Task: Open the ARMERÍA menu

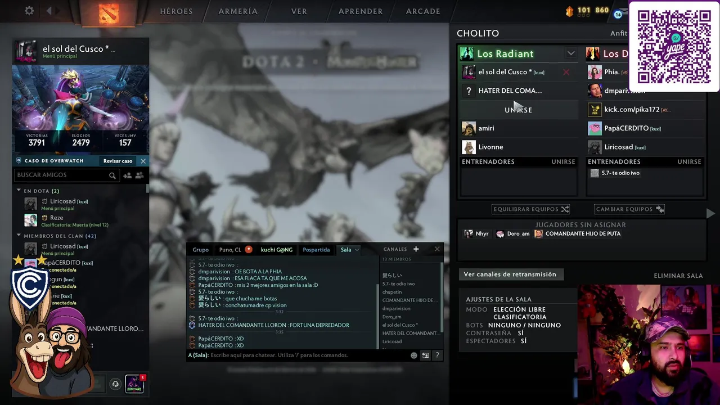Action: click(238, 11)
